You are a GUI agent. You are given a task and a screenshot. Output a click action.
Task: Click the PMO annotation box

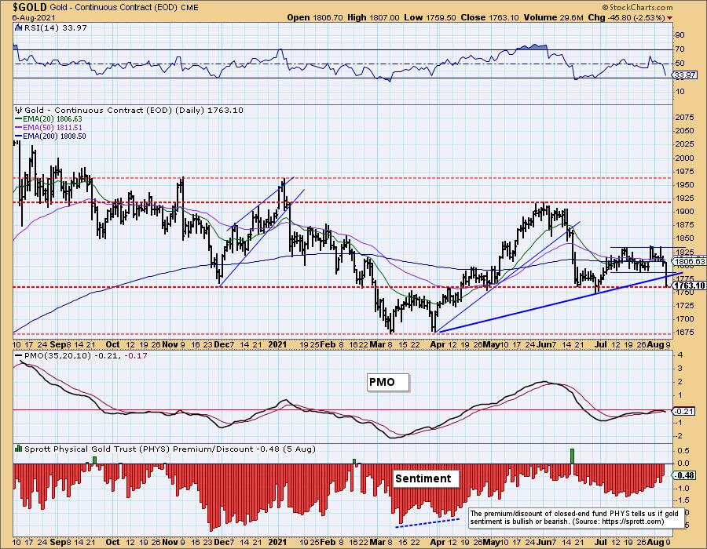388,383
